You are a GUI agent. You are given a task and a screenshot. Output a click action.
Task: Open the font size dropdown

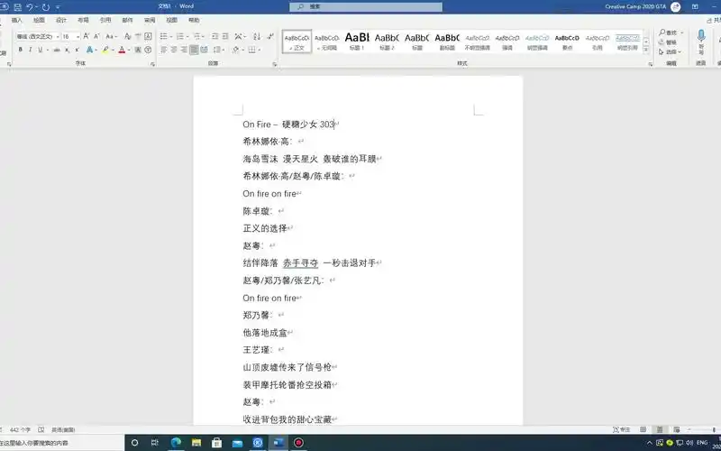pos(79,36)
